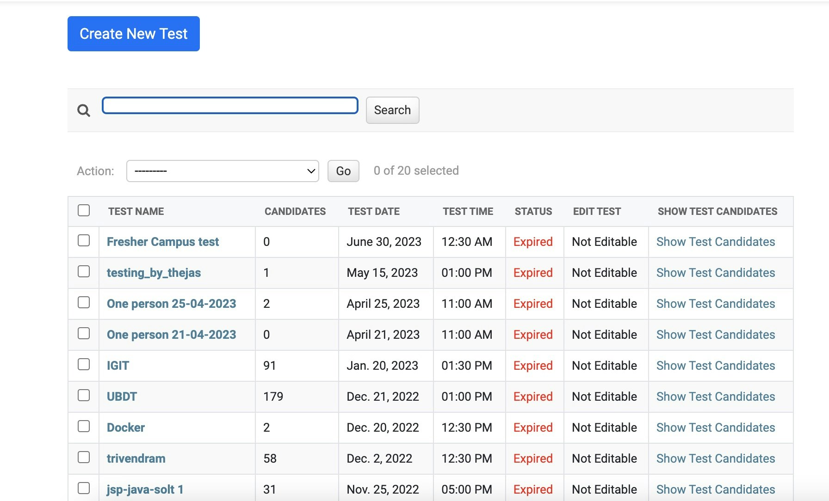Screen dimensions: 829x501
Task: Open the Action dropdown
Action: coord(223,171)
